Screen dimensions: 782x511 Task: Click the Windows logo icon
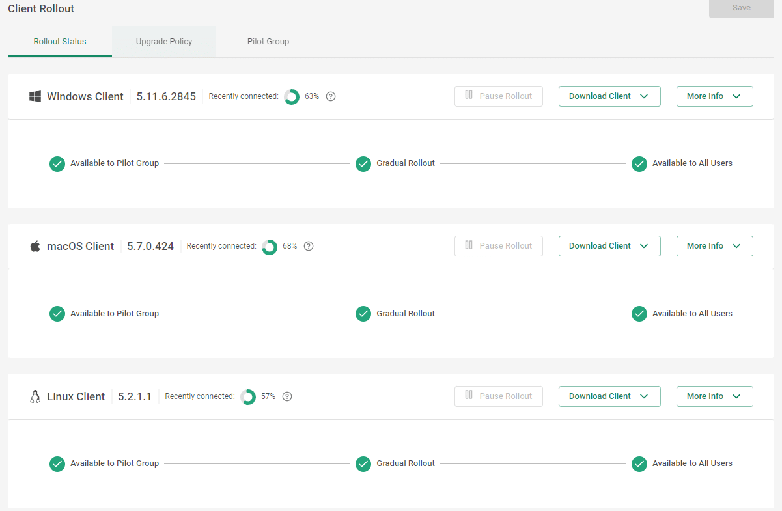coord(35,96)
